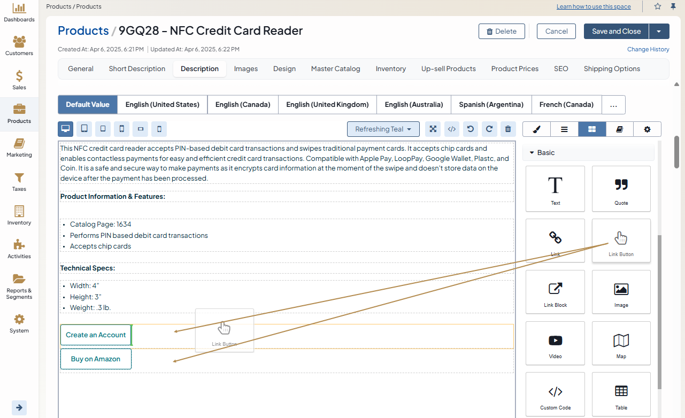685x418 pixels.
Task: Switch to the Images tab
Action: point(246,69)
